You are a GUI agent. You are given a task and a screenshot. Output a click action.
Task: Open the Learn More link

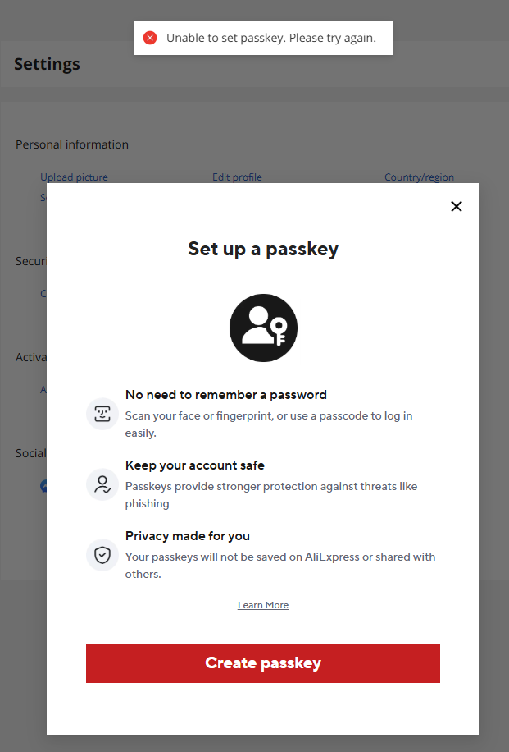(x=263, y=605)
